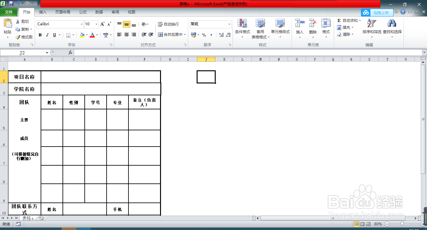Open the 自动求和 AutoSum dropdown arrow

[x=360, y=21]
